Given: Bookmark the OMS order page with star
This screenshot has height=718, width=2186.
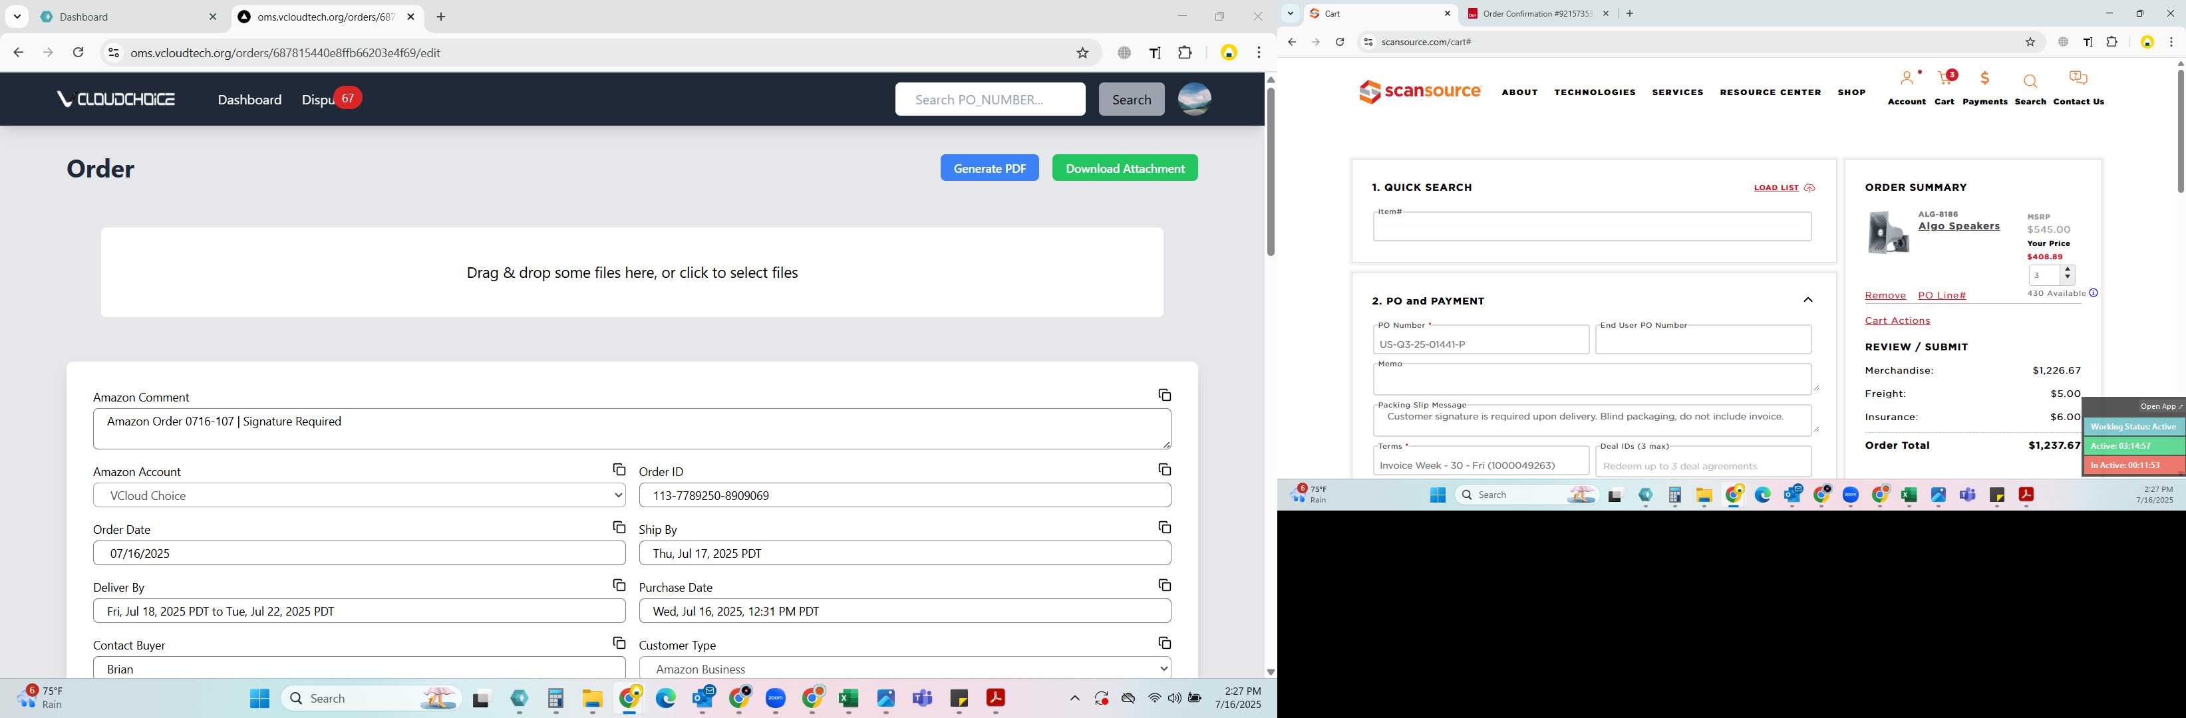Looking at the screenshot, I should (1082, 53).
